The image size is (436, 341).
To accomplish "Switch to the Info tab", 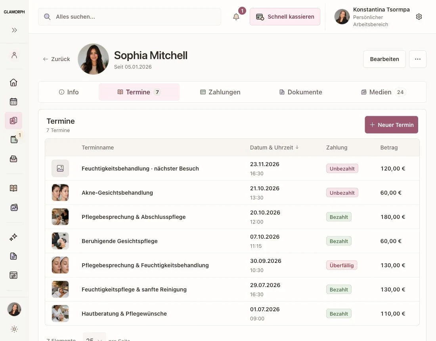I will tap(69, 92).
